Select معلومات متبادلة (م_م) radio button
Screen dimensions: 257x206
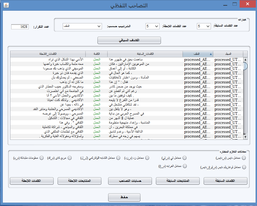(x=42, y=158)
